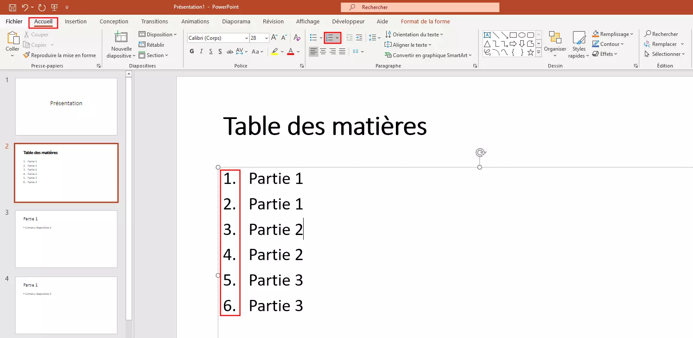Click Remplacer replace button
Image resolution: width=693 pixels, height=338 pixels.
[661, 44]
